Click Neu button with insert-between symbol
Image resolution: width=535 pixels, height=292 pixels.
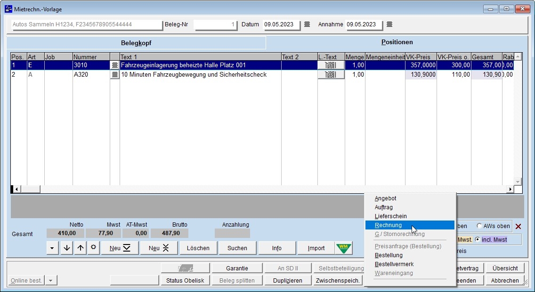pos(159,248)
